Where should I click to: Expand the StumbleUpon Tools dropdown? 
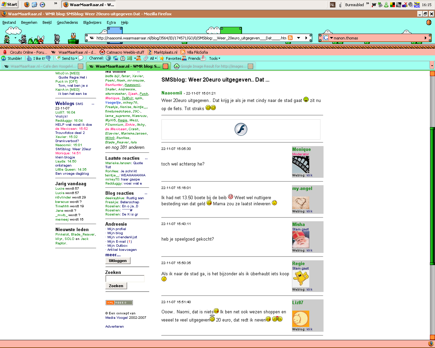[x=214, y=58]
